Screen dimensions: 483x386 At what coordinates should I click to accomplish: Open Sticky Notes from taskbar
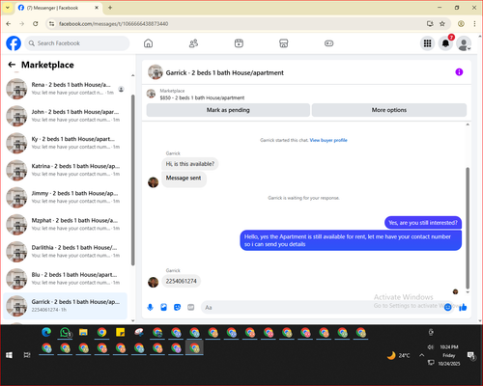[120, 332]
